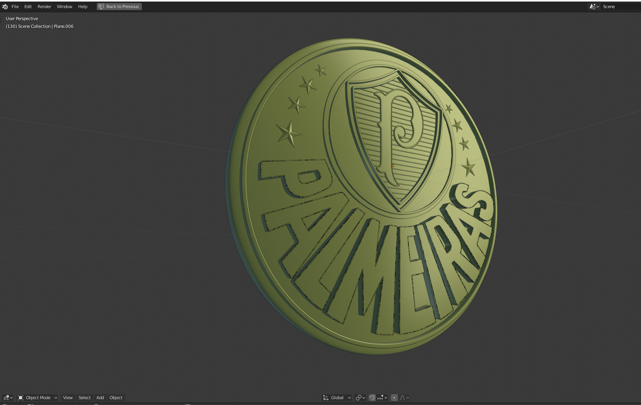This screenshot has width=641, height=405.
Task: Open the Render menu
Action: 44,7
